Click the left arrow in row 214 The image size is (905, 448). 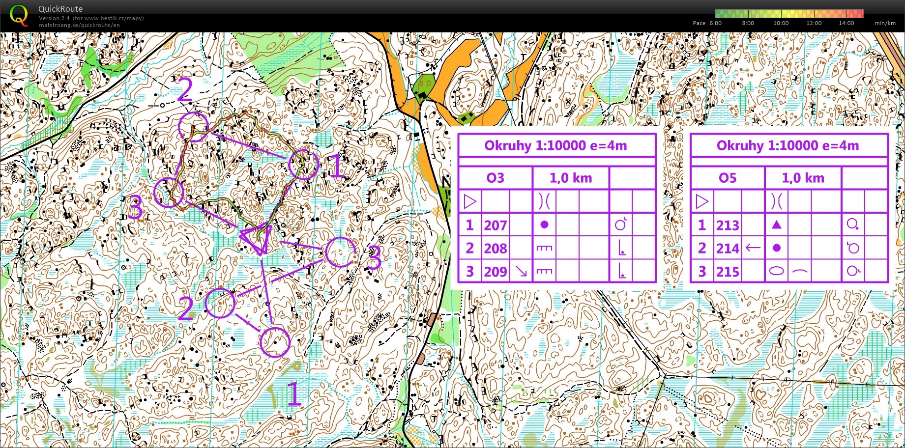[753, 248]
